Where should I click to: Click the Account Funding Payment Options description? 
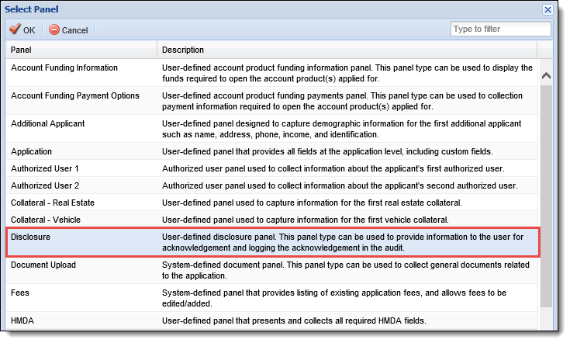(343, 101)
